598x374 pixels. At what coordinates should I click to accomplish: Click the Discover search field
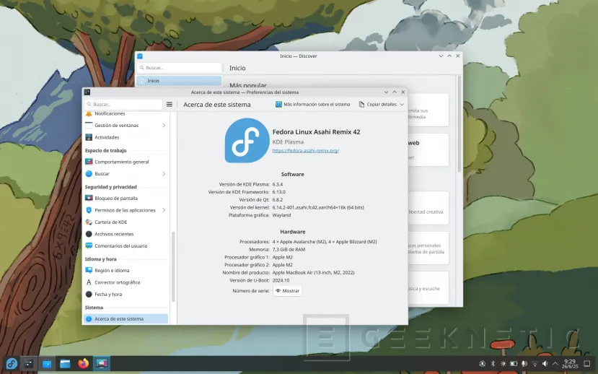179,68
